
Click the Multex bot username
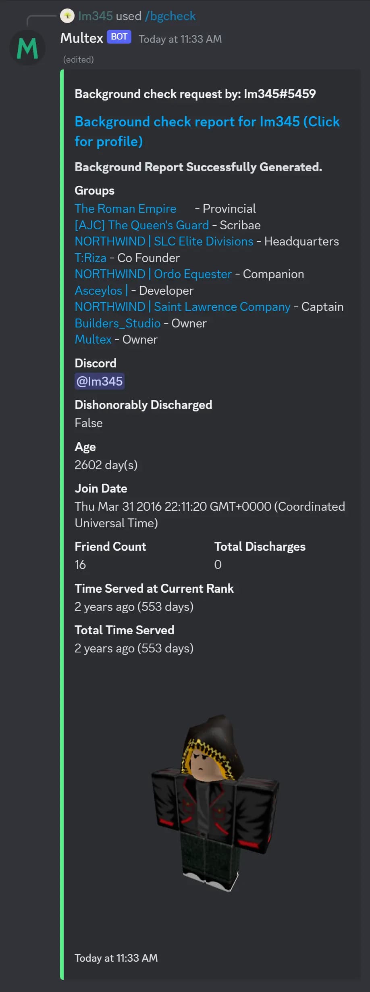82,38
